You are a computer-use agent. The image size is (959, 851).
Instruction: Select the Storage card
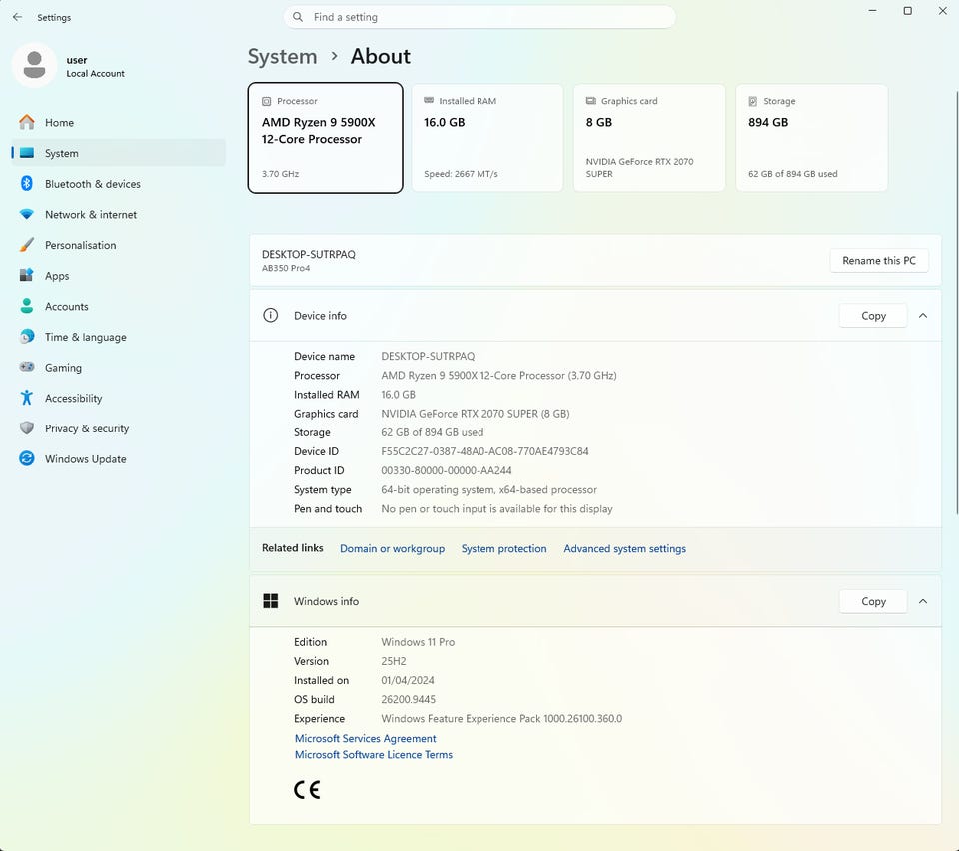pyautogui.click(x=811, y=138)
